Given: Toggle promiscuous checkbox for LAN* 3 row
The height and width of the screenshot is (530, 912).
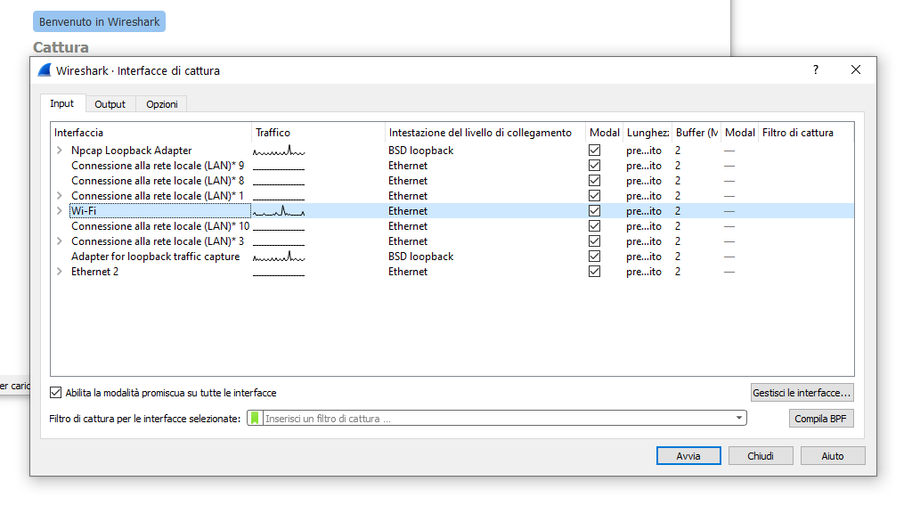Looking at the screenshot, I should click(x=594, y=241).
